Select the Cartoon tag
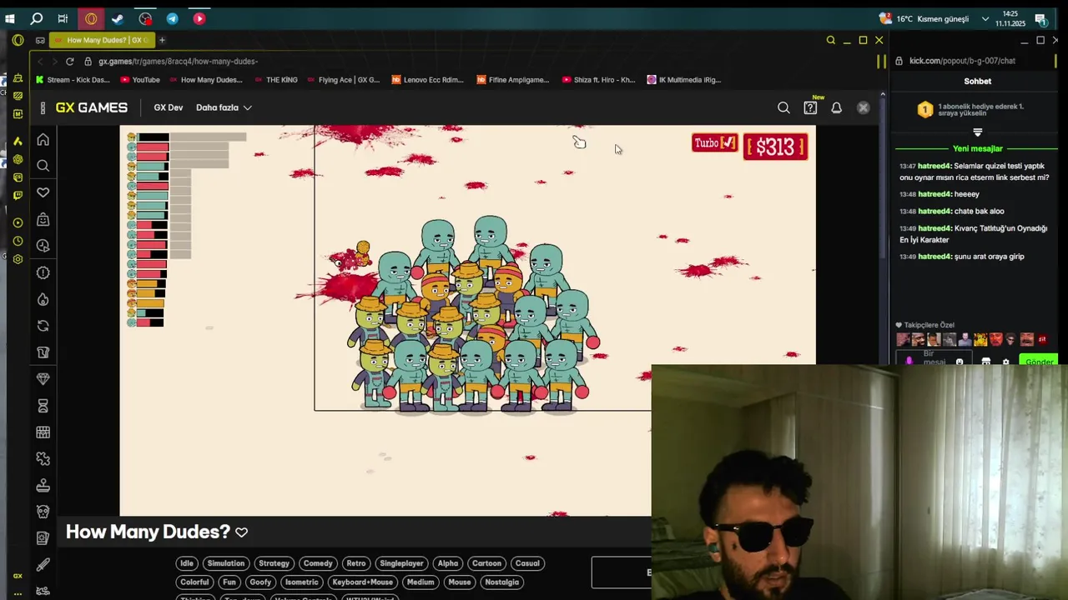Screen dimensions: 1068x600 coord(486,563)
